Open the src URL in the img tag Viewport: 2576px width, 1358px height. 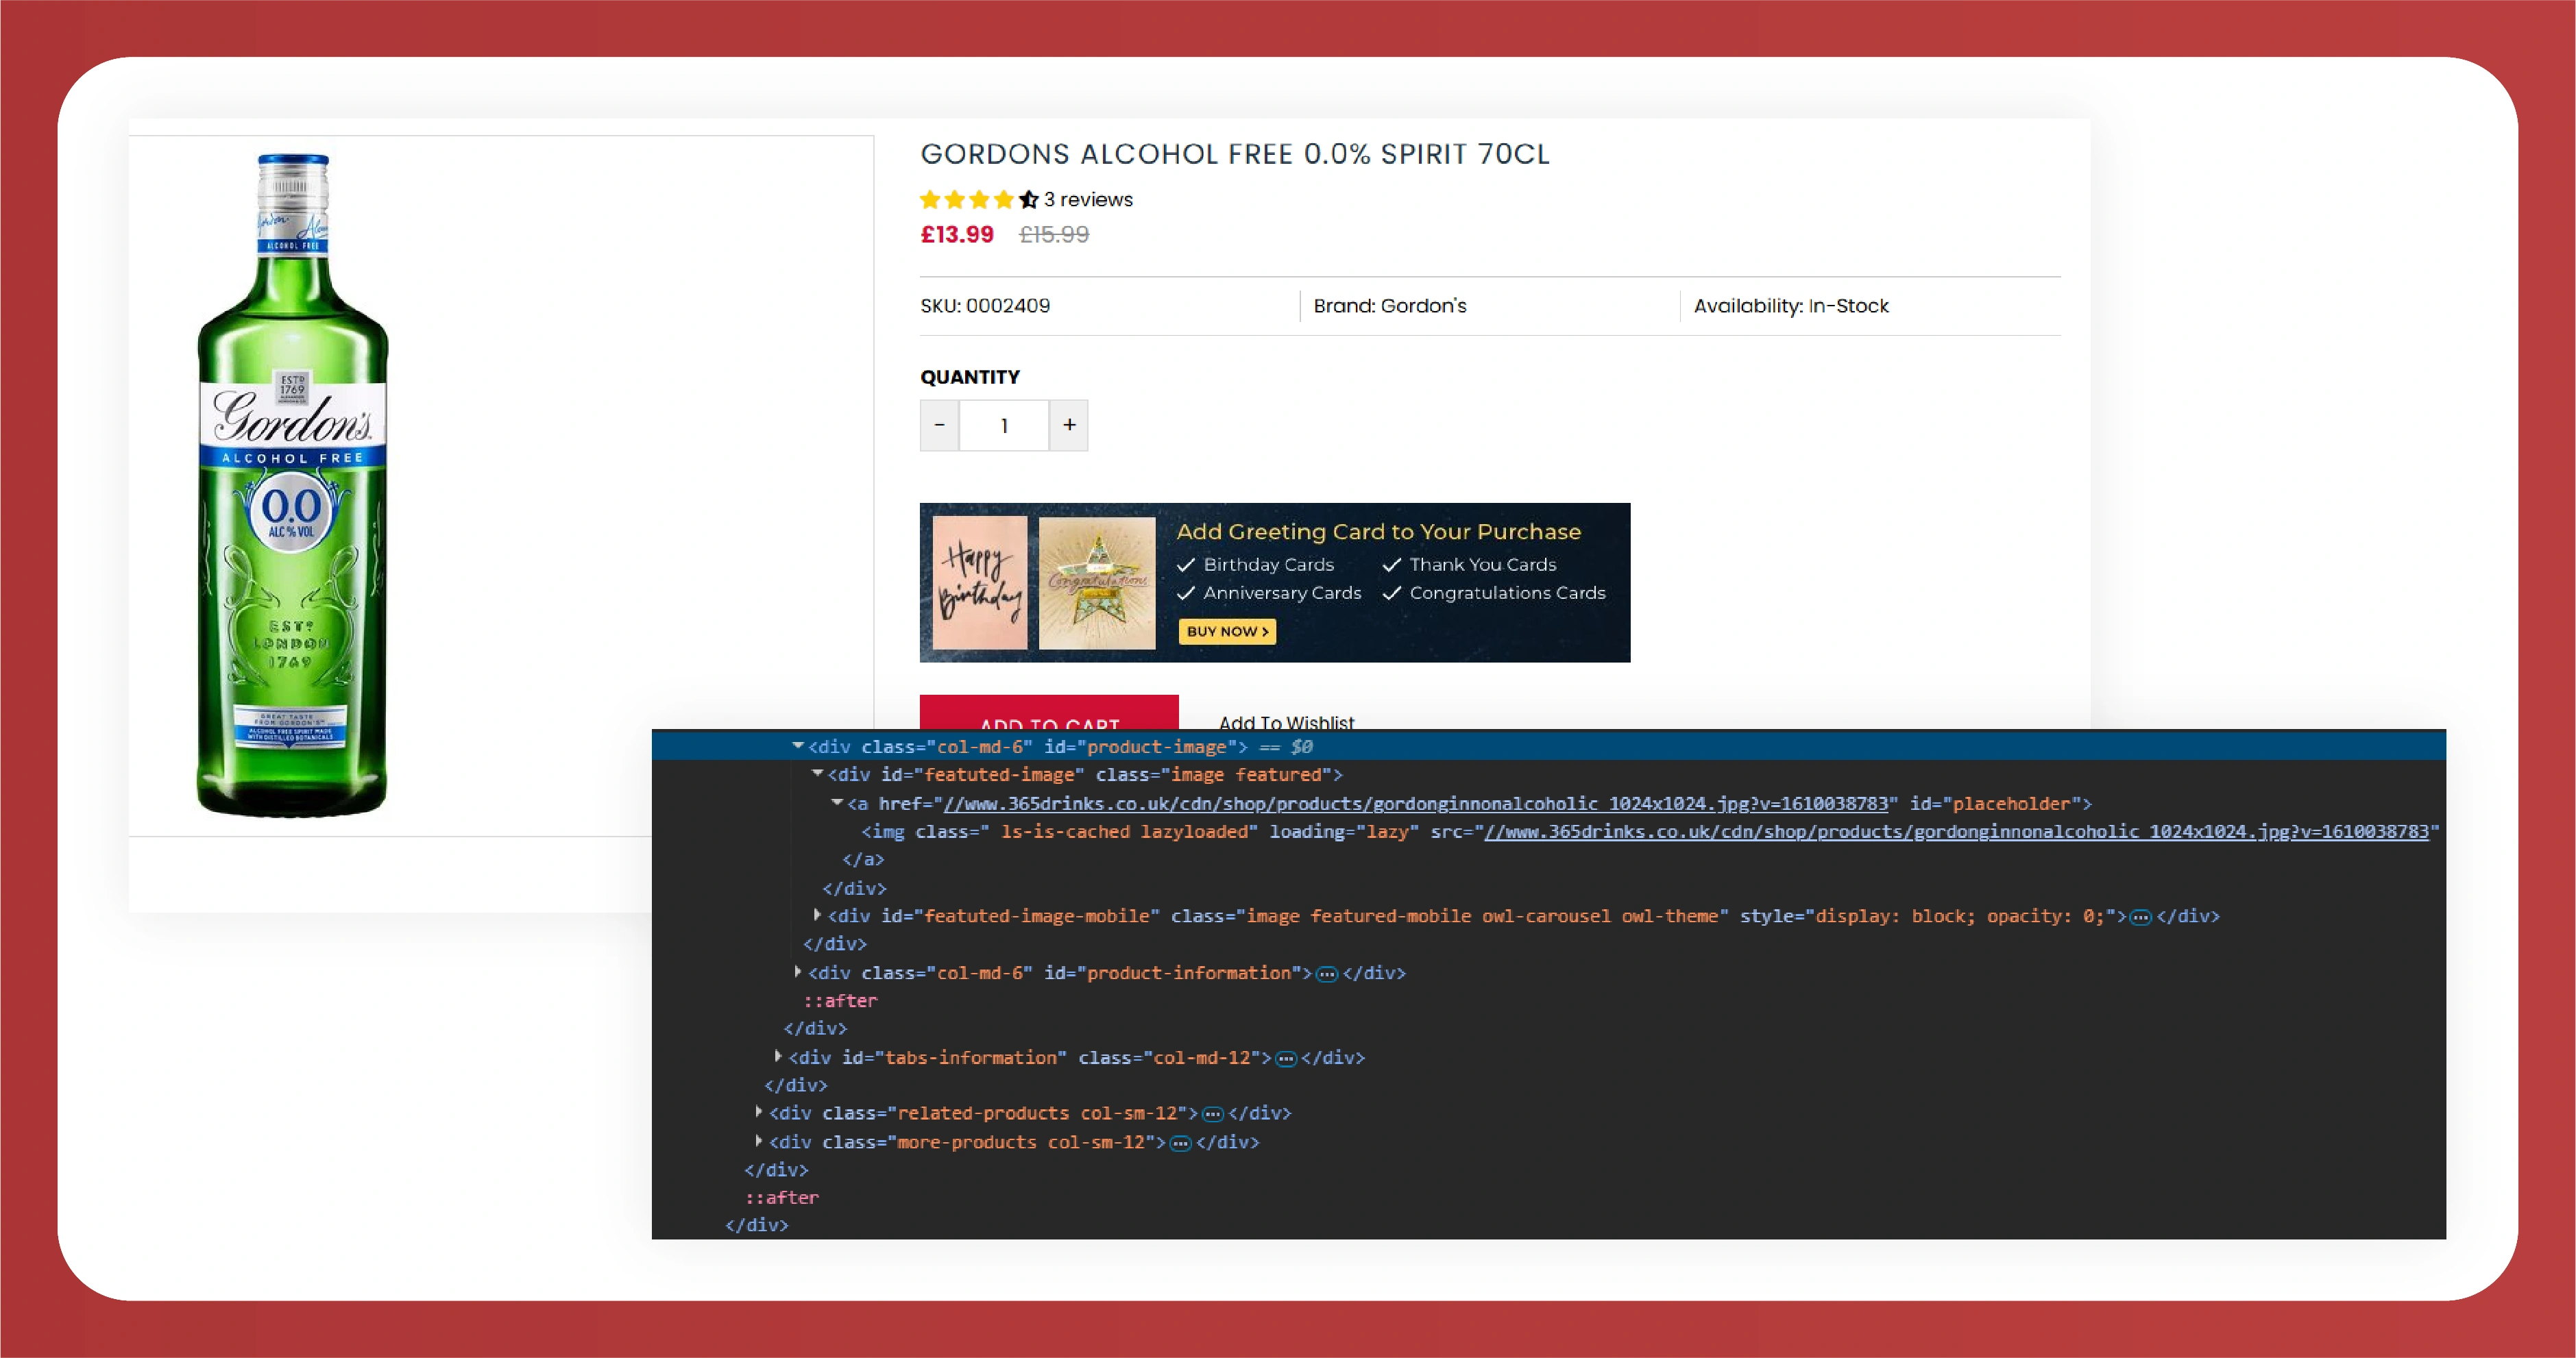click(x=1956, y=831)
